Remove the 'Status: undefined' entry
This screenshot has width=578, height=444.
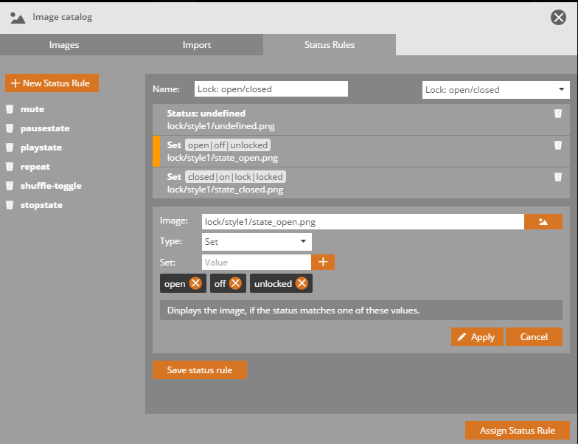click(x=558, y=114)
